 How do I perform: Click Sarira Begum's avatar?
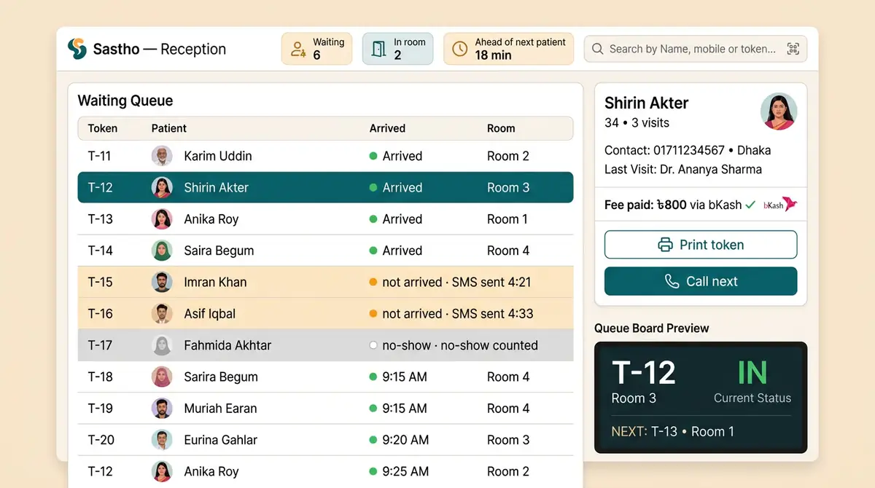(162, 377)
